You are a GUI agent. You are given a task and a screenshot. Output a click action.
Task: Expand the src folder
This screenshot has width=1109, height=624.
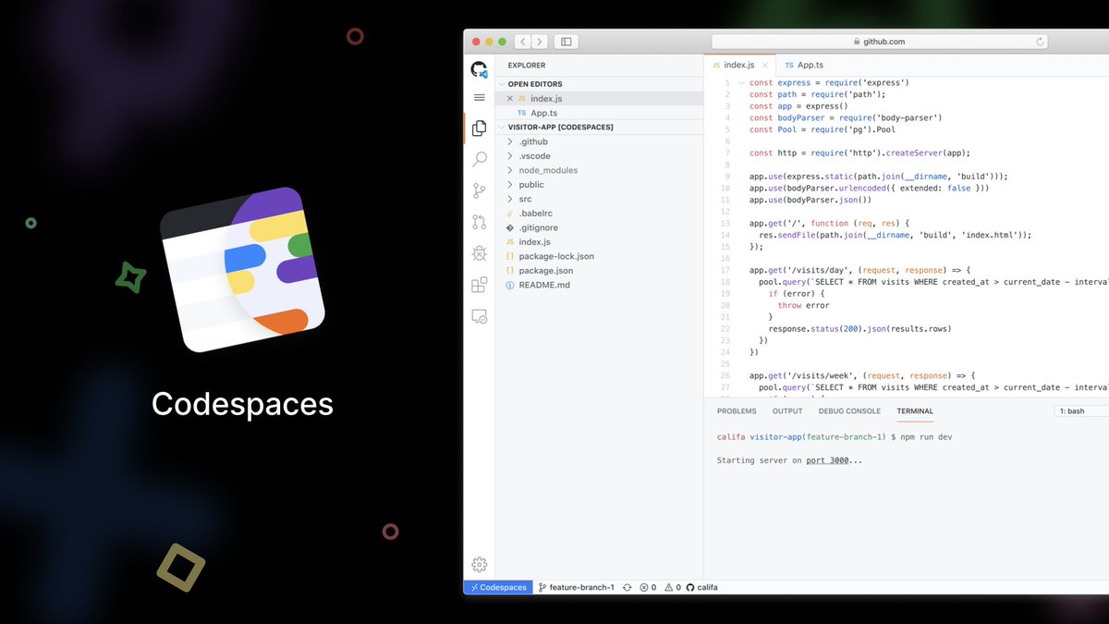tap(524, 198)
